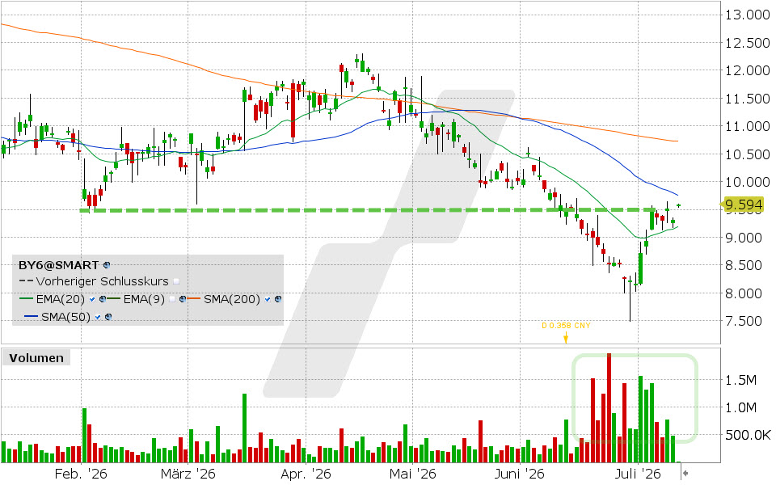This screenshot has width=776, height=485.
Task: Click the Juli '26 date axis label
Action: coord(638,474)
